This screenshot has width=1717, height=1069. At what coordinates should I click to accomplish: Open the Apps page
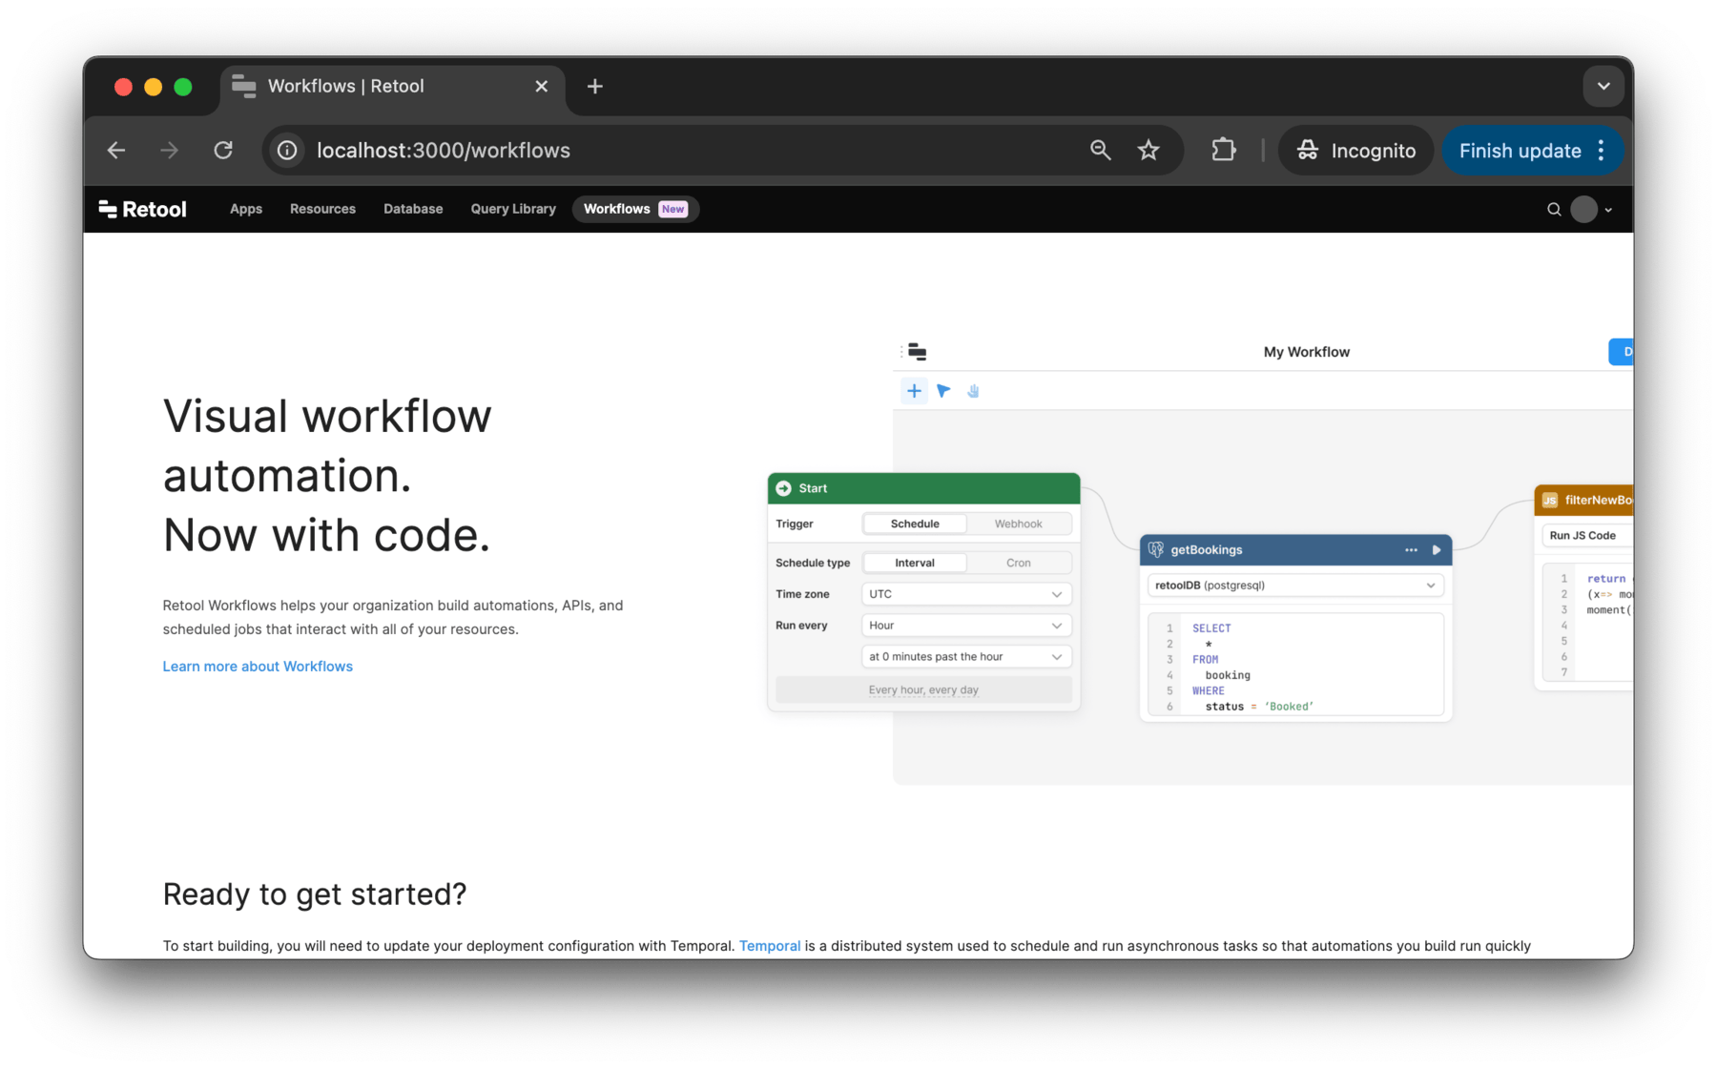(245, 209)
